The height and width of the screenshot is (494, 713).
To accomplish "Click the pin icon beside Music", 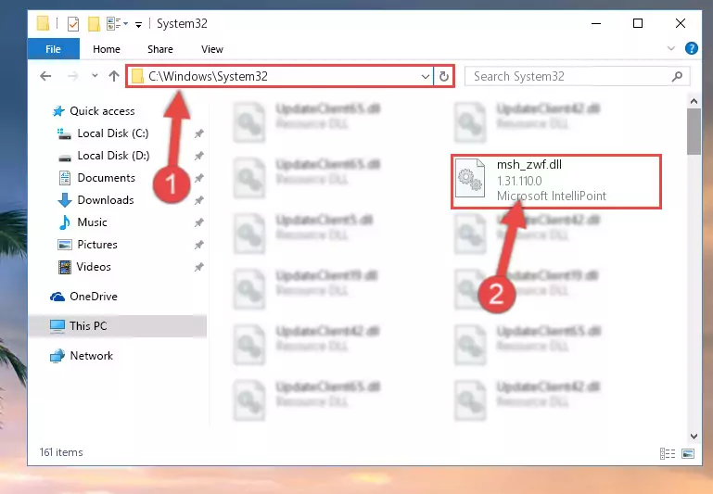I will click(x=198, y=222).
